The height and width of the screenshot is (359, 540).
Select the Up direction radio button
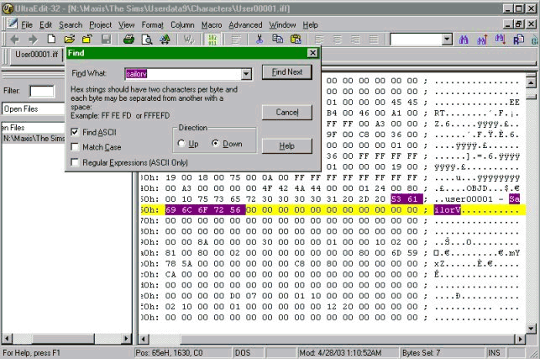click(x=182, y=144)
